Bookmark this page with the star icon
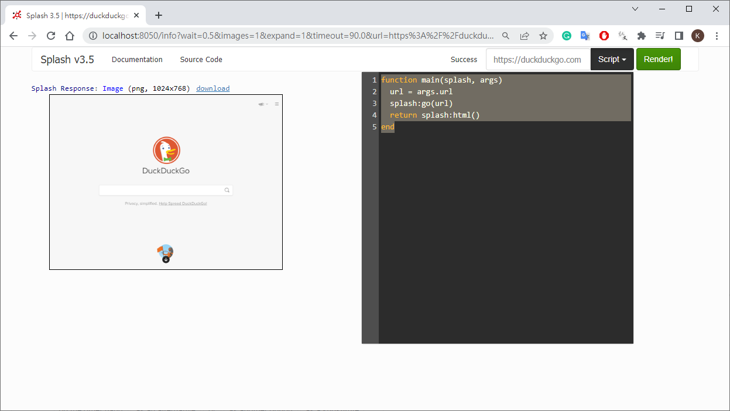730x411 pixels. click(x=543, y=36)
